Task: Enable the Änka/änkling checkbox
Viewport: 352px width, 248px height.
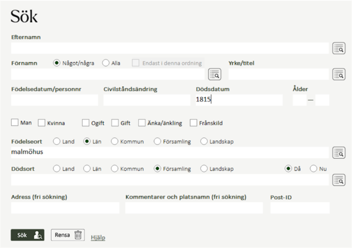Action: [x=142, y=123]
